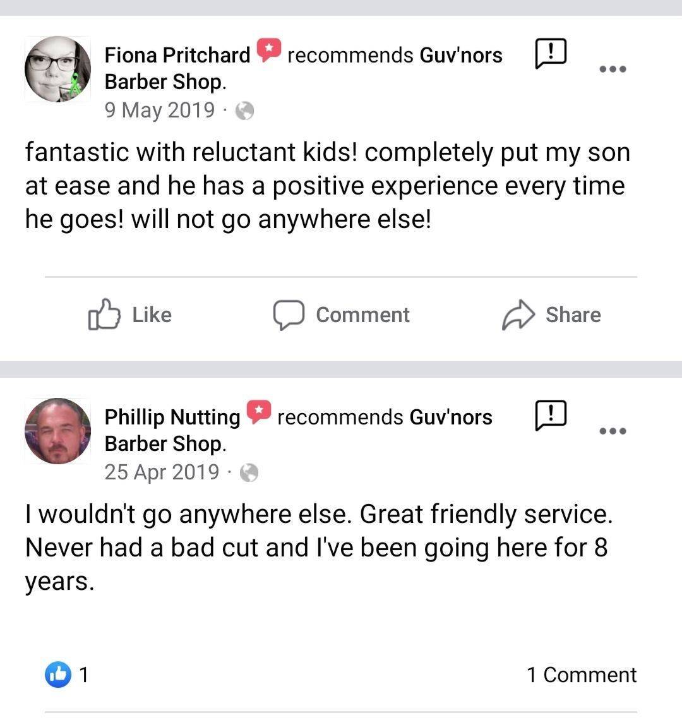Click the globe privacy icon by 9 May 2019

click(x=244, y=111)
